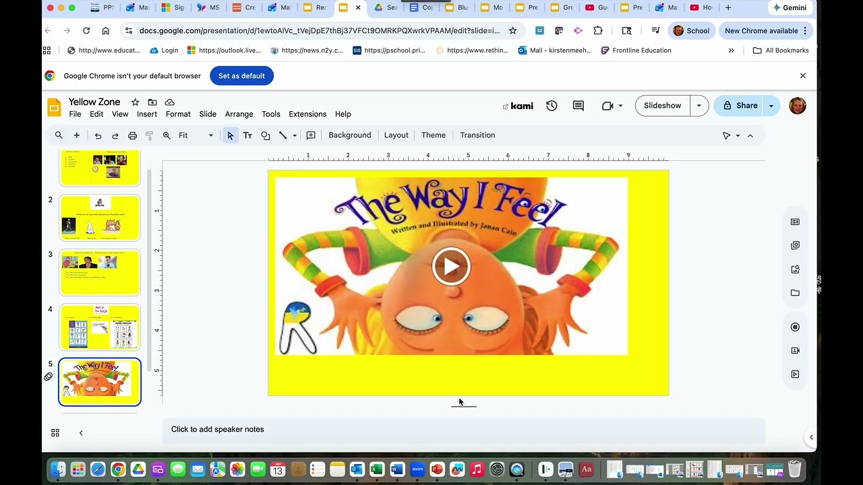
Task: Open the Gemini button in Chrome
Action: pos(790,8)
